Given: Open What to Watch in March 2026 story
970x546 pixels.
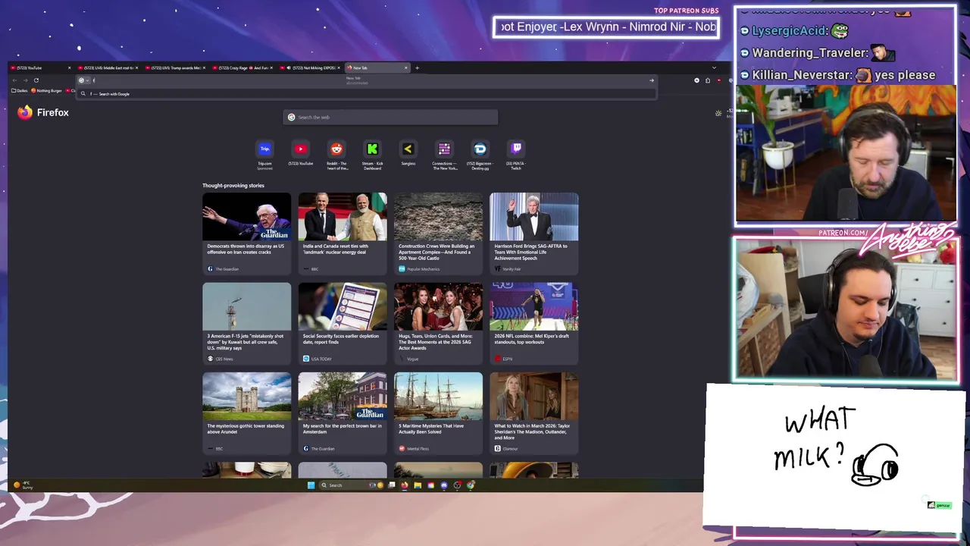Looking at the screenshot, I should (533, 413).
